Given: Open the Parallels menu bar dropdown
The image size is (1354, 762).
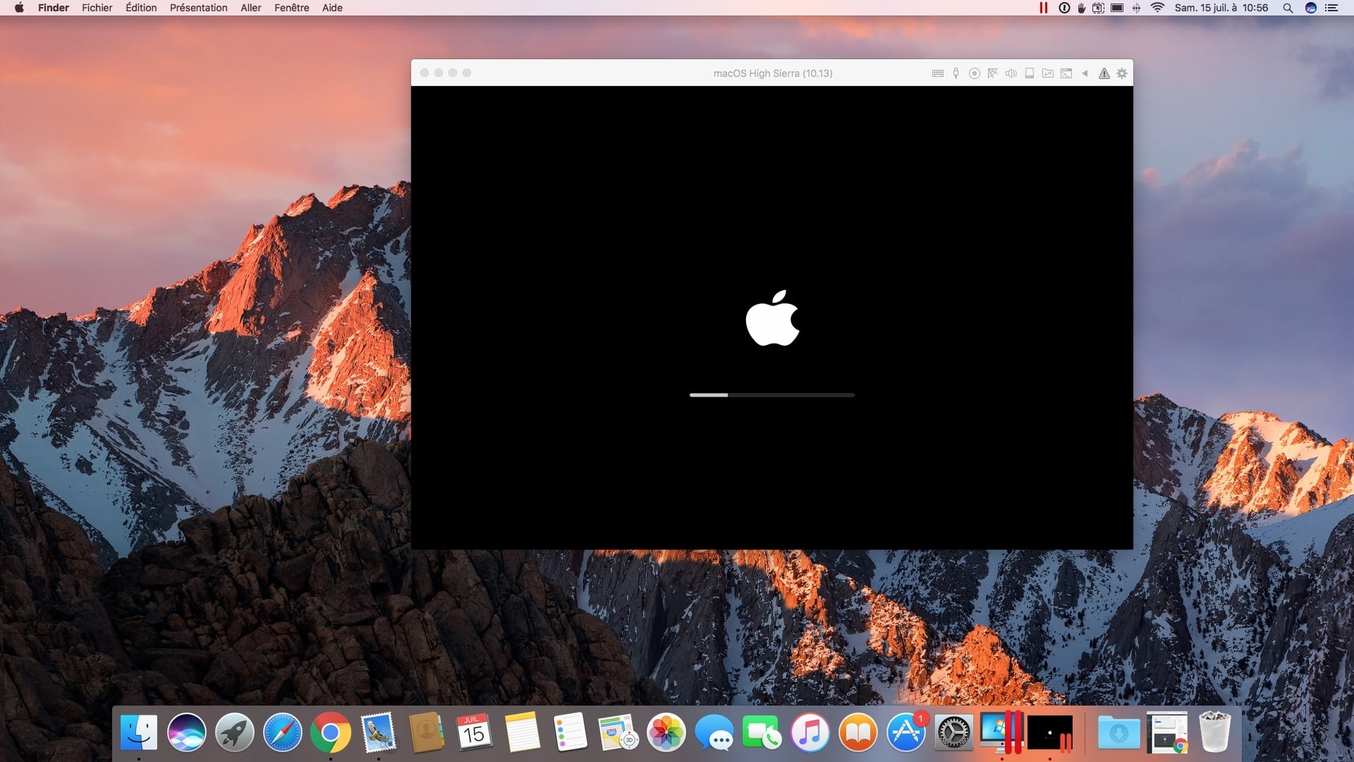Looking at the screenshot, I should point(1043,8).
